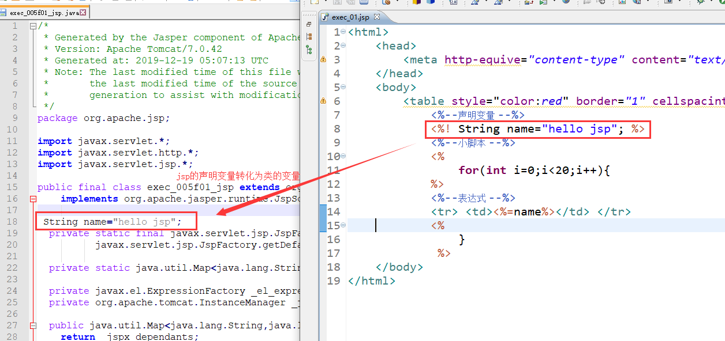The width and height of the screenshot is (725, 341).
Task: Click 'private javax.el.ExpressionFactory' line
Action: 174,291
